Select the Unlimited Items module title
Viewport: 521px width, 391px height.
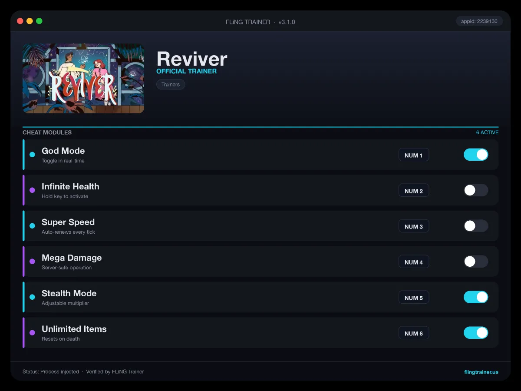click(x=74, y=329)
